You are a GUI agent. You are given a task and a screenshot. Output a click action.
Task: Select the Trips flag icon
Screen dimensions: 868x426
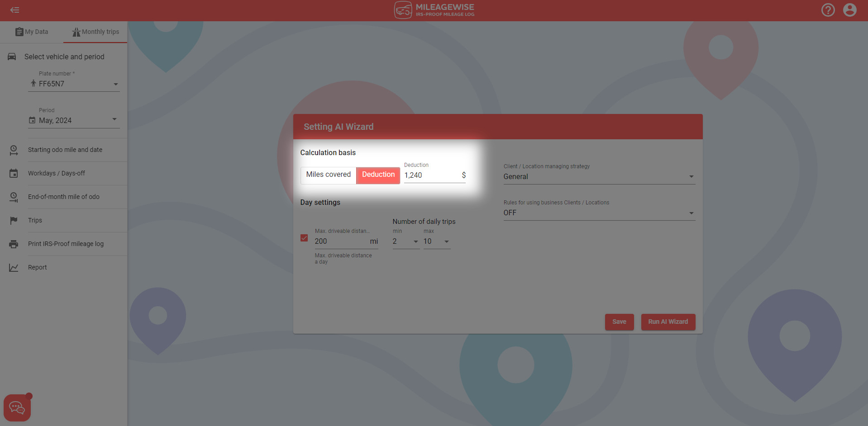13,220
